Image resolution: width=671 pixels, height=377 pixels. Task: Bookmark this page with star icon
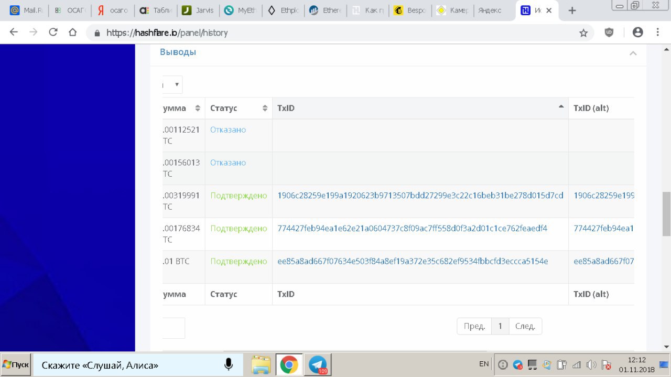(x=583, y=33)
